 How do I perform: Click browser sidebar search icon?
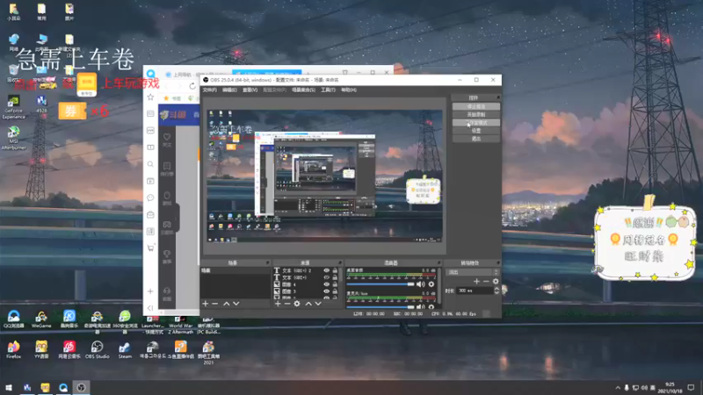coord(150,164)
